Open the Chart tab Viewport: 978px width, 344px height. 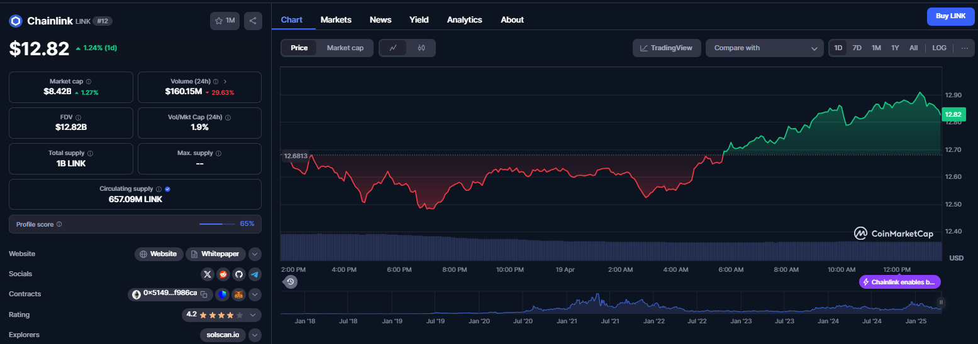pos(292,19)
